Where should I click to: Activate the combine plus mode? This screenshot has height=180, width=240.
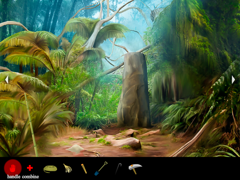(30, 168)
